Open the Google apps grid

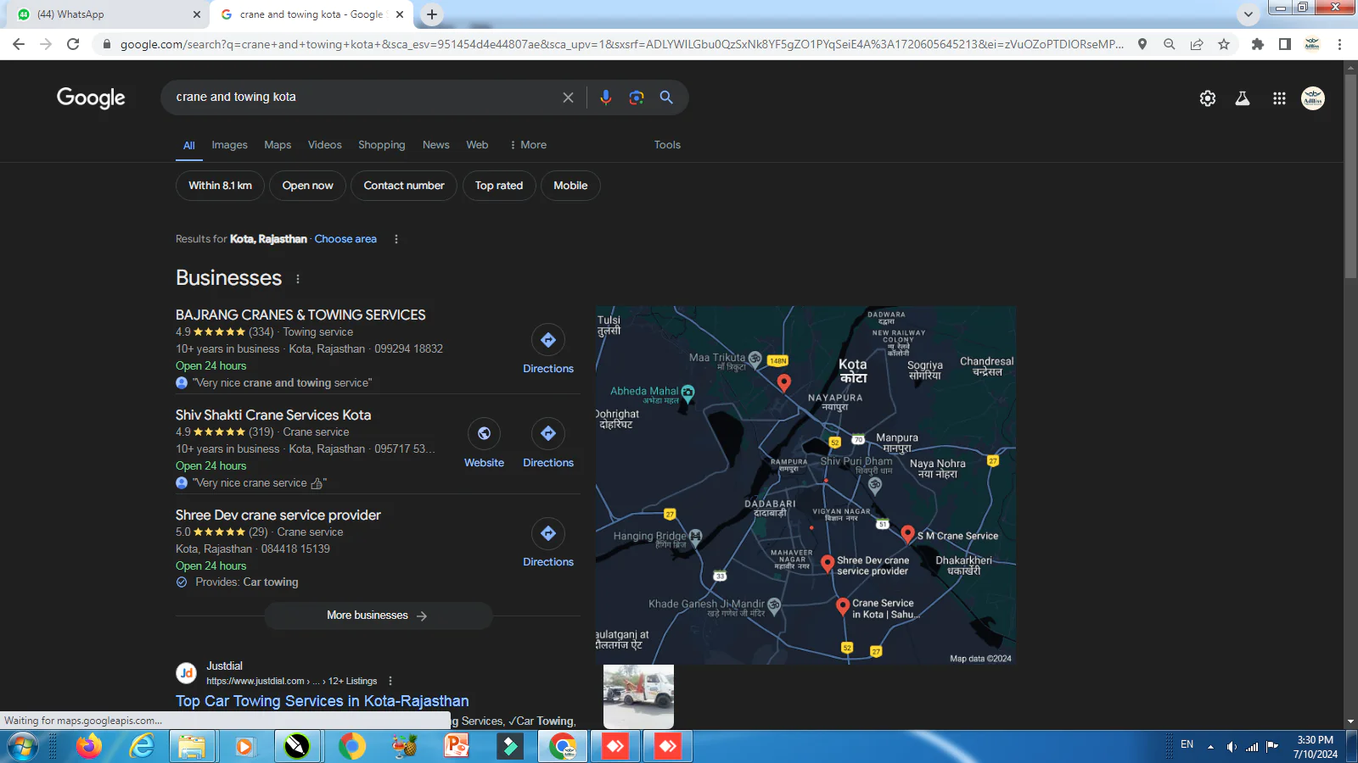1279,98
